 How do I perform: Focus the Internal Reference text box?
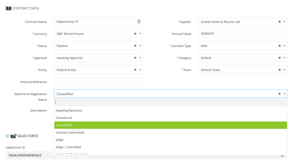pos(98,82)
